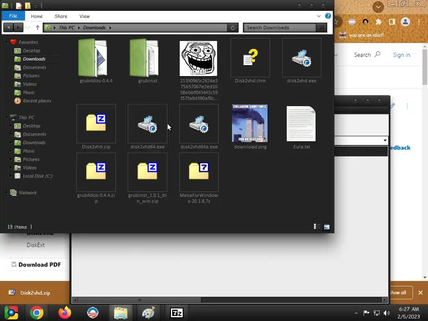Click Downloads in address breadcrumb
428x321 pixels.
tap(94, 28)
